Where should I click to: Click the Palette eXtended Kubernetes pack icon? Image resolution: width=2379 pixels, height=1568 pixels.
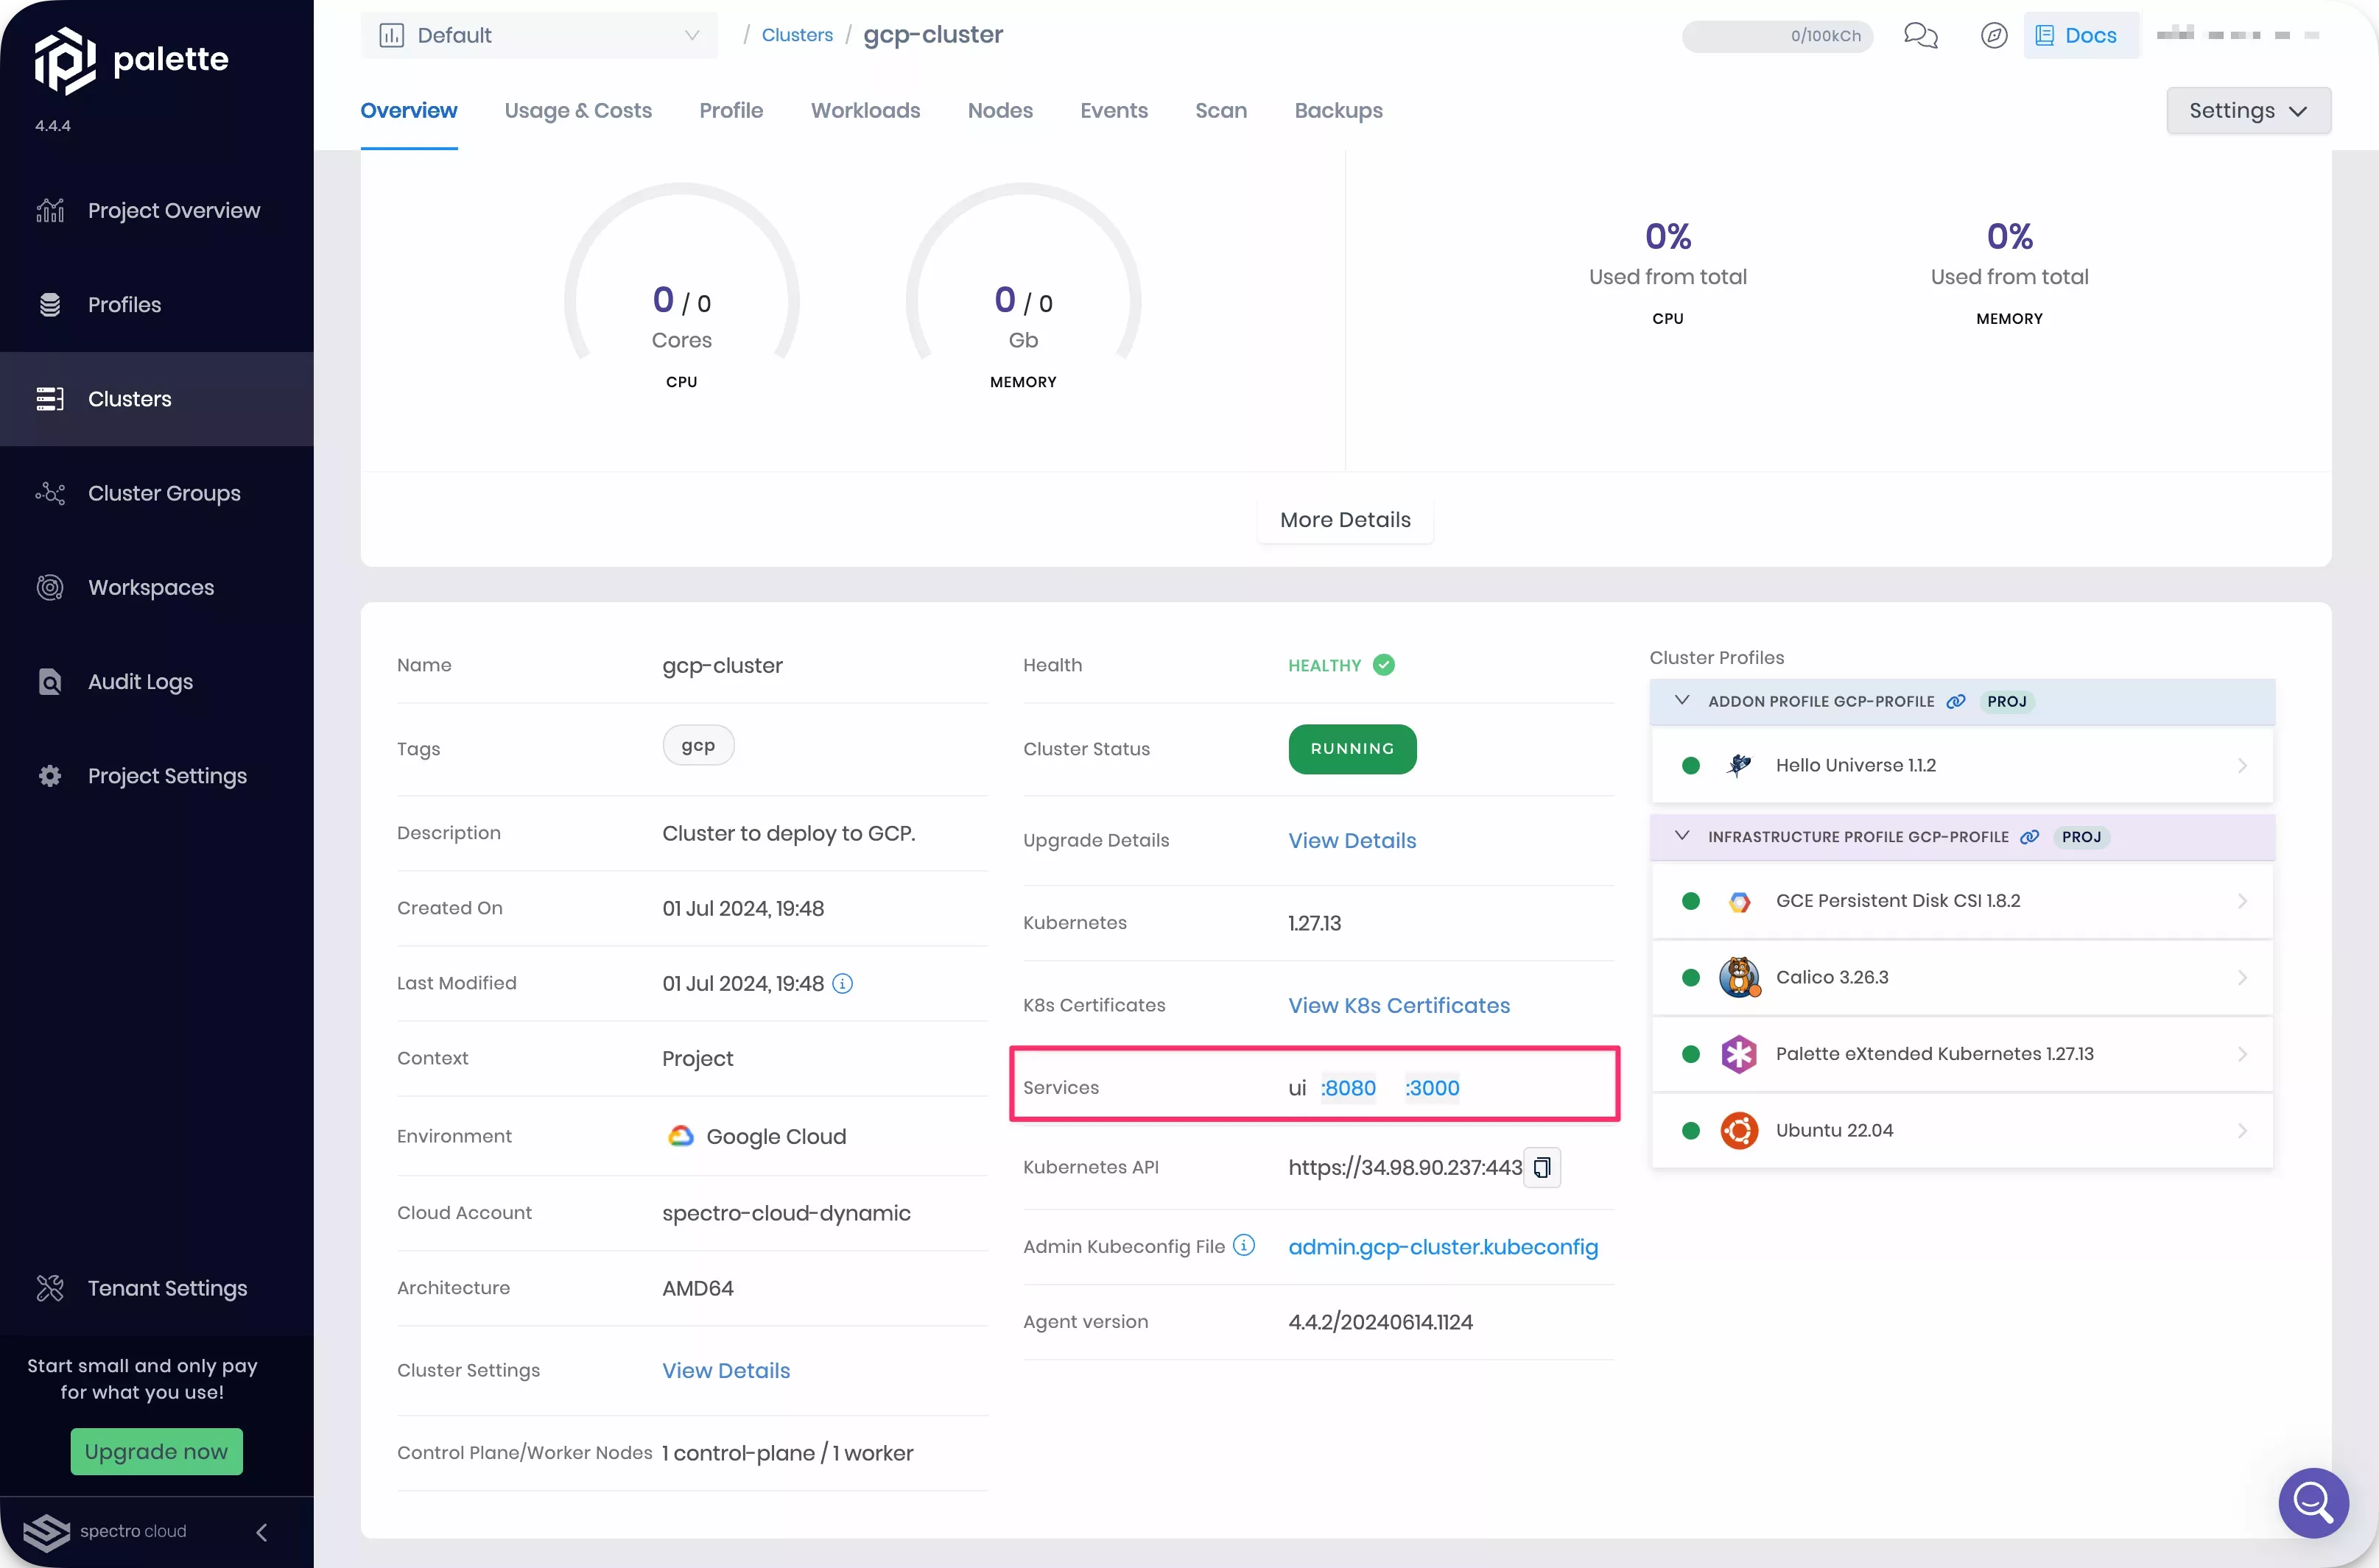tap(1740, 1054)
